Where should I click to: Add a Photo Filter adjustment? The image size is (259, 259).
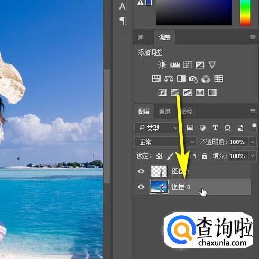pos(193,79)
